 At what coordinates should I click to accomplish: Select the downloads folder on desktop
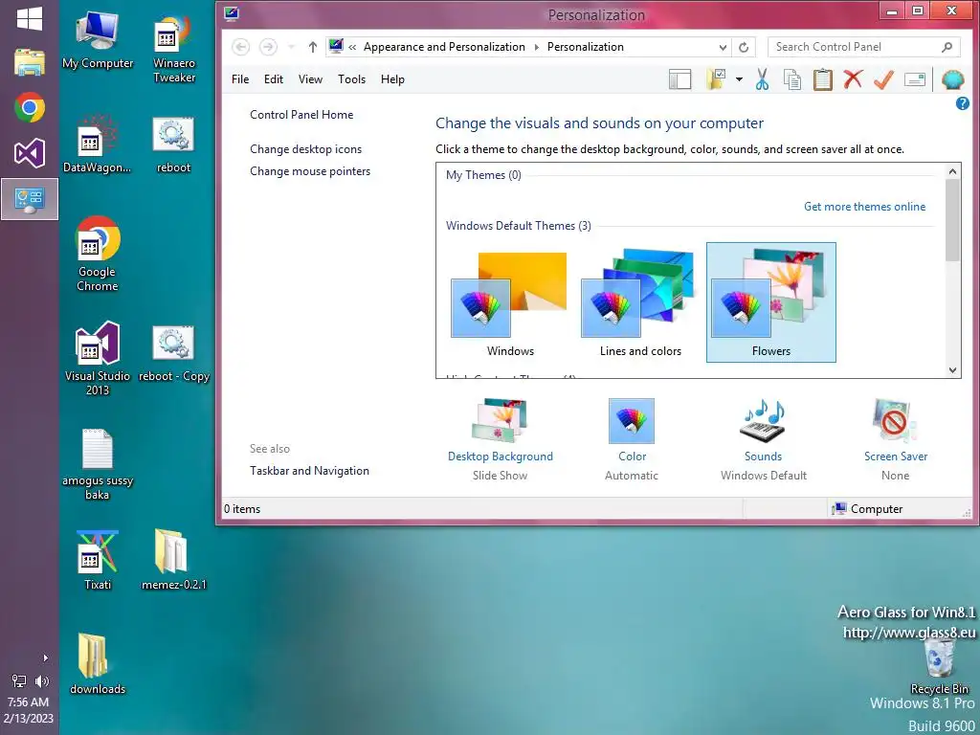[98, 664]
